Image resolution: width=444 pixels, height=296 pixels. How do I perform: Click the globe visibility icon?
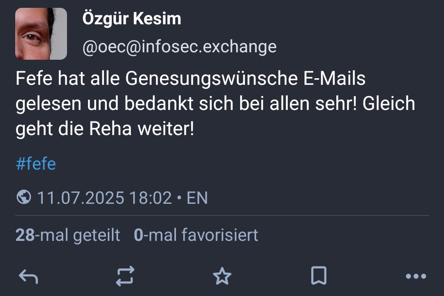(24, 198)
